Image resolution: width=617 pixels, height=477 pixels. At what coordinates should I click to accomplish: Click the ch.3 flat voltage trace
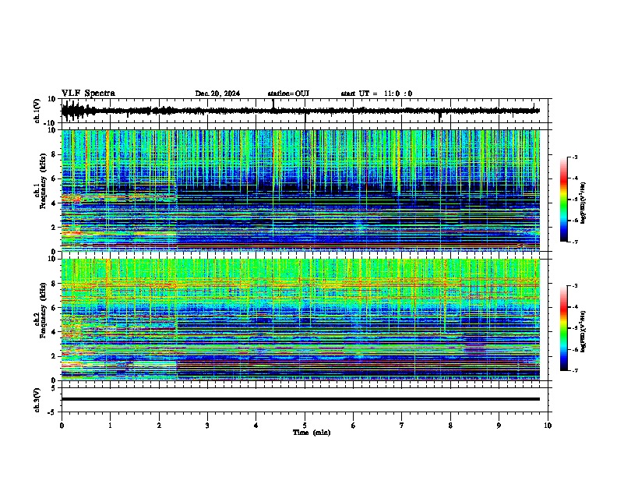pyautogui.click(x=301, y=399)
